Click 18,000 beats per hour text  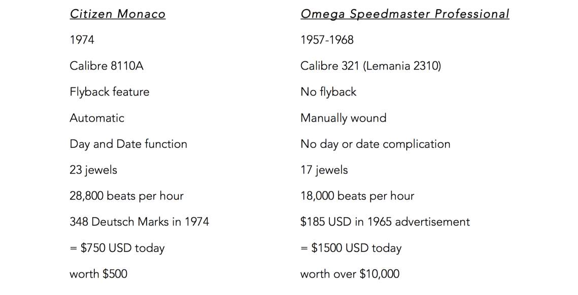point(357,196)
